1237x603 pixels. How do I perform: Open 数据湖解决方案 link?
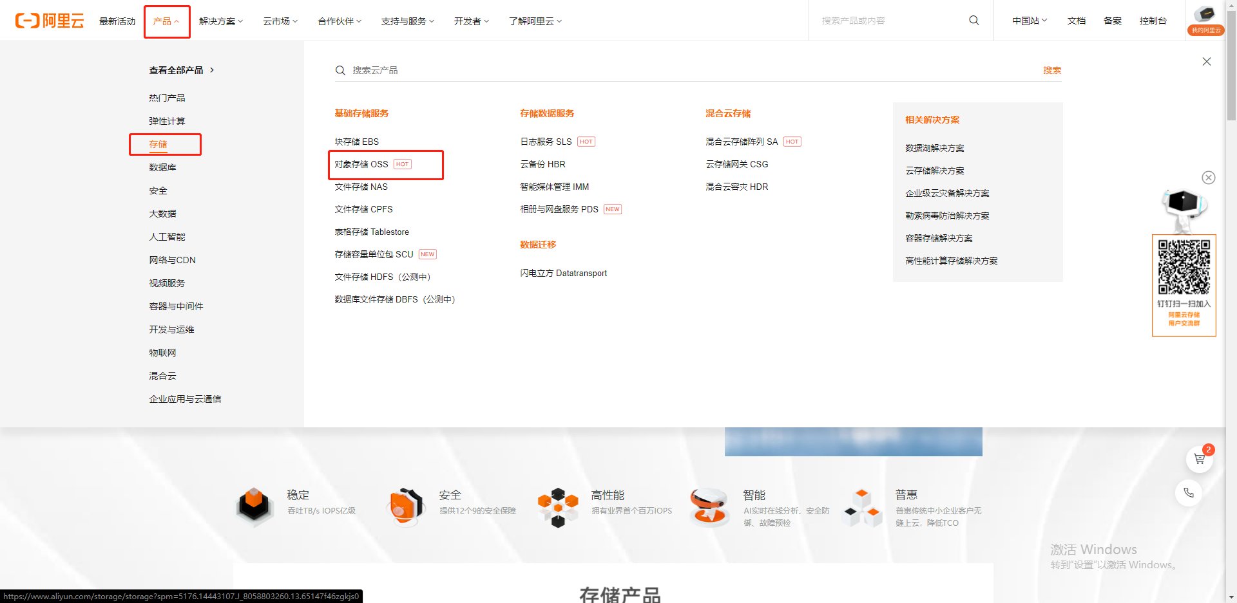(x=934, y=148)
